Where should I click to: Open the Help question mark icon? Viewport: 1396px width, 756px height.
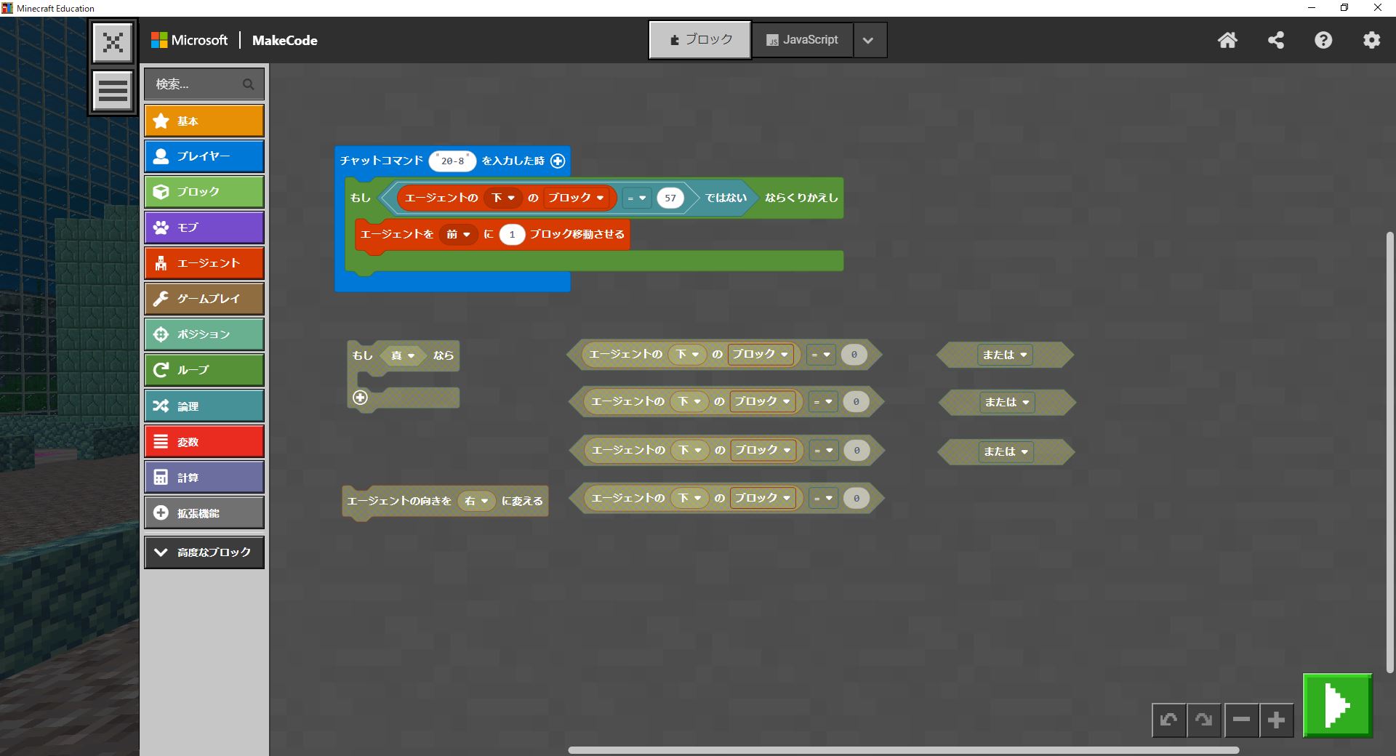pyautogui.click(x=1323, y=40)
